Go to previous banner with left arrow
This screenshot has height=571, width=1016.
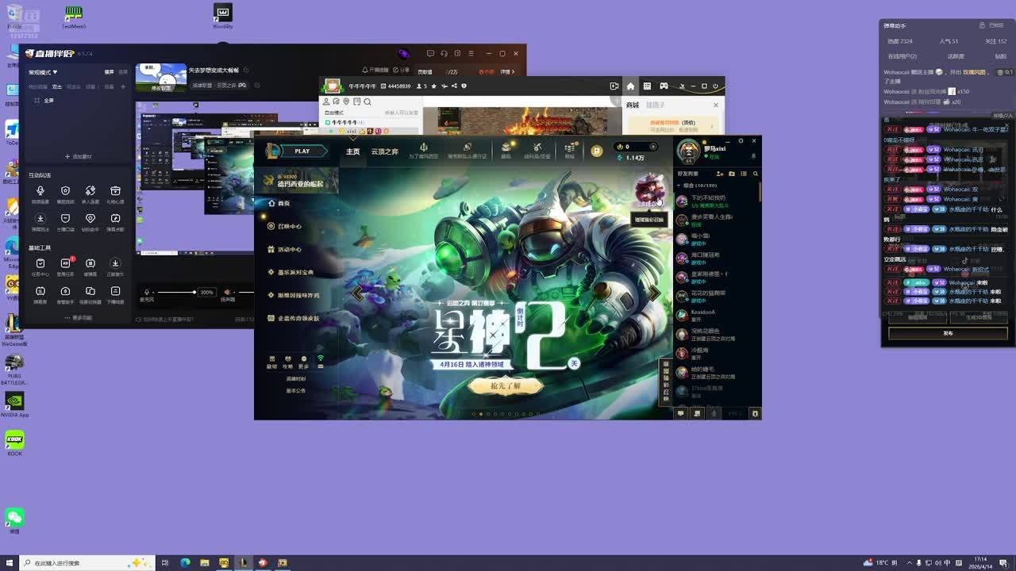tap(358, 293)
